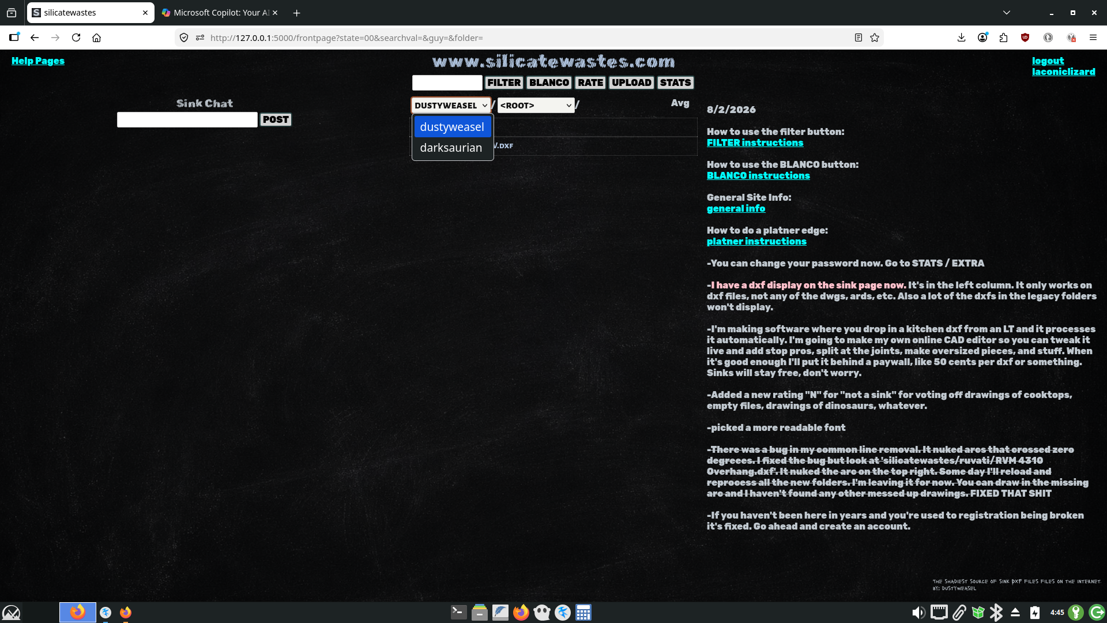Focus the Sink Chat message field
This screenshot has height=623, width=1107.
point(187,119)
